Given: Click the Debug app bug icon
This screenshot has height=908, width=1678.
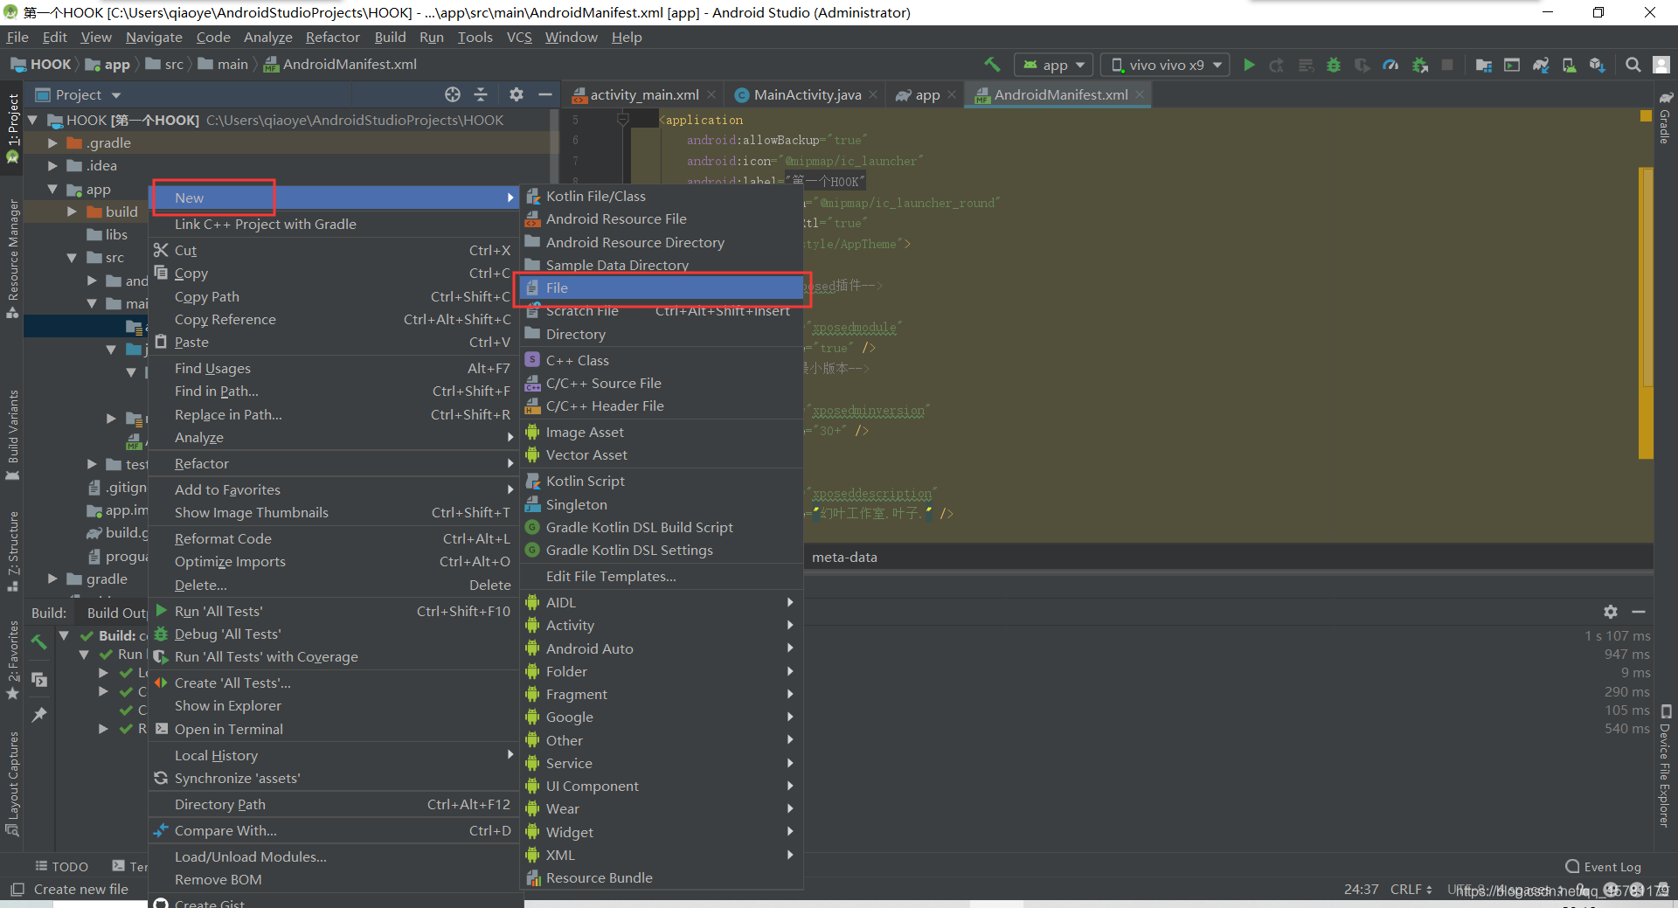Looking at the screenshot, I should click(1334, 65).
